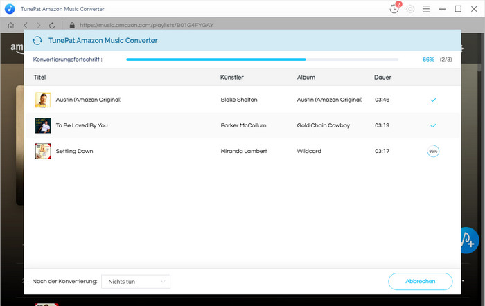The width and height of the screenshot is (485, 306).
Task: Click album name Wildcard
Action: point(309,151)
